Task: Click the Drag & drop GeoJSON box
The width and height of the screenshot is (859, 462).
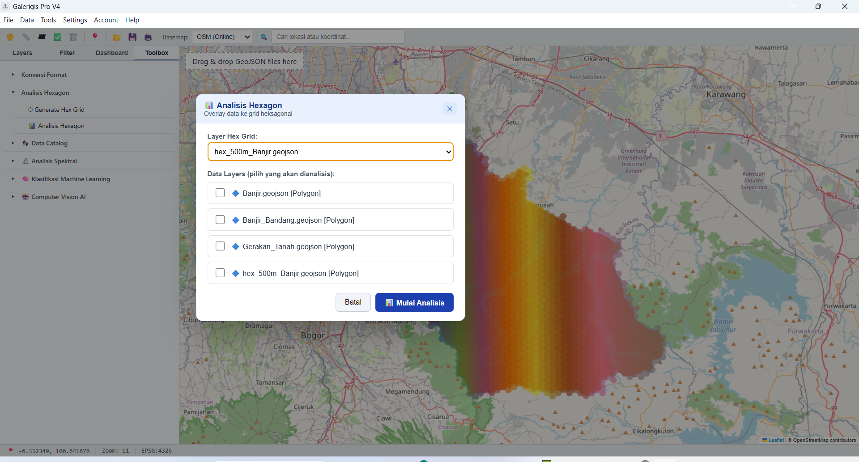Action: pyautogui.click(x=245, y=62)
